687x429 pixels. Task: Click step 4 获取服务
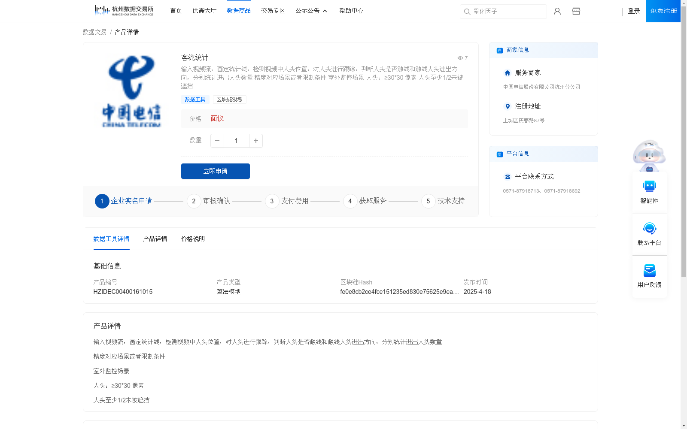click(x=365, y=201)
